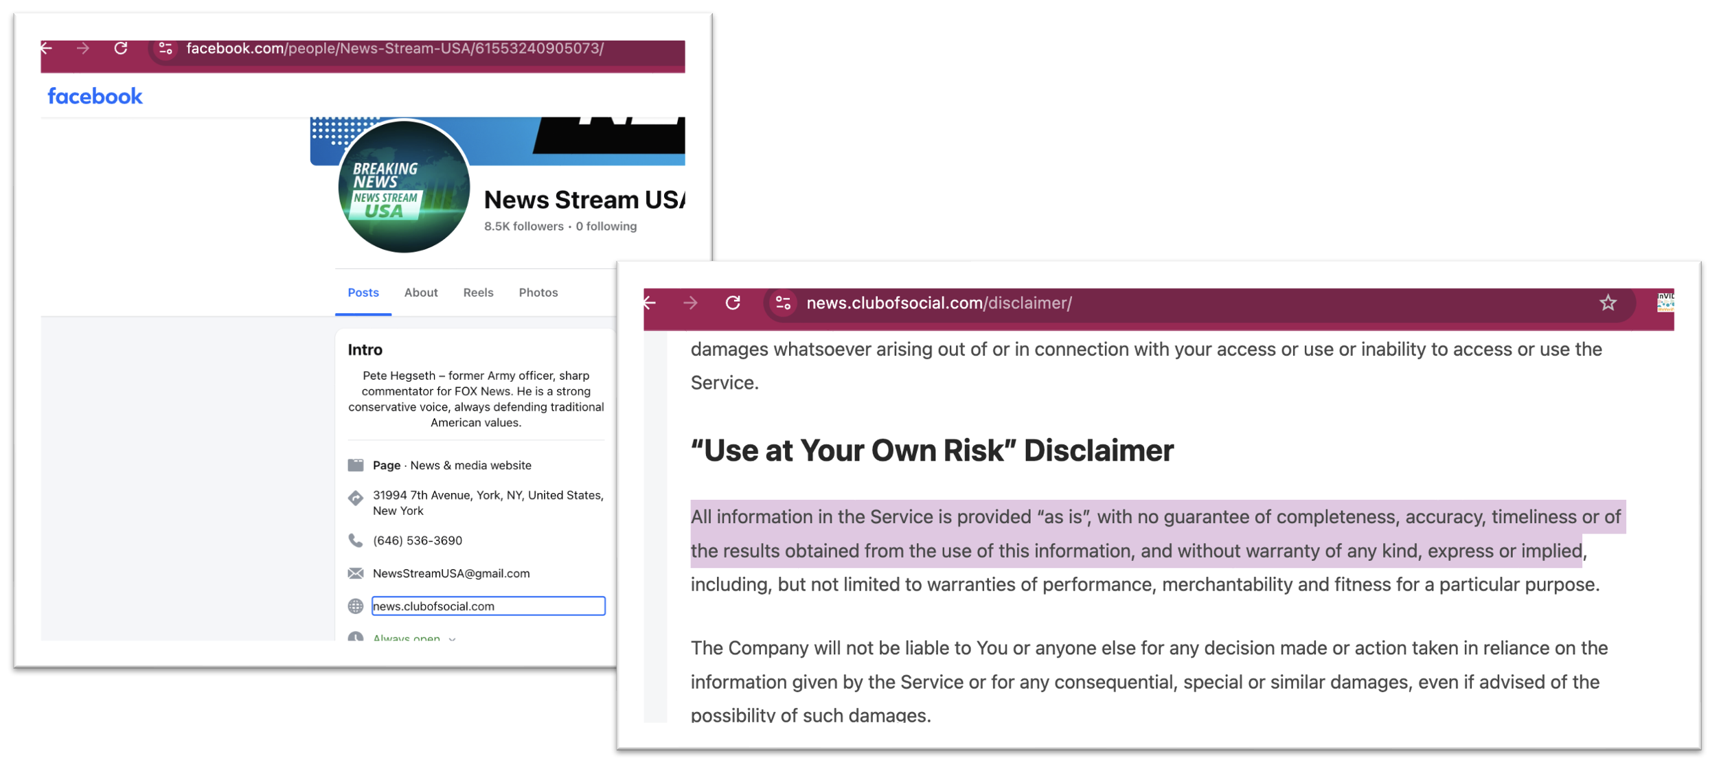This screenshot has height=769, width=1721.
Task: Click the back arrow in Facebook browser window
Action: (x=47, y=49)
